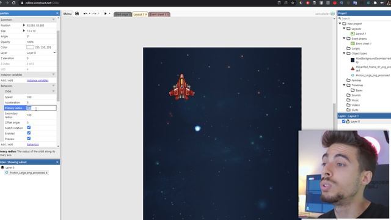Close the Layout 1 tab
The image size is (391, 220).
pos(146,15)
